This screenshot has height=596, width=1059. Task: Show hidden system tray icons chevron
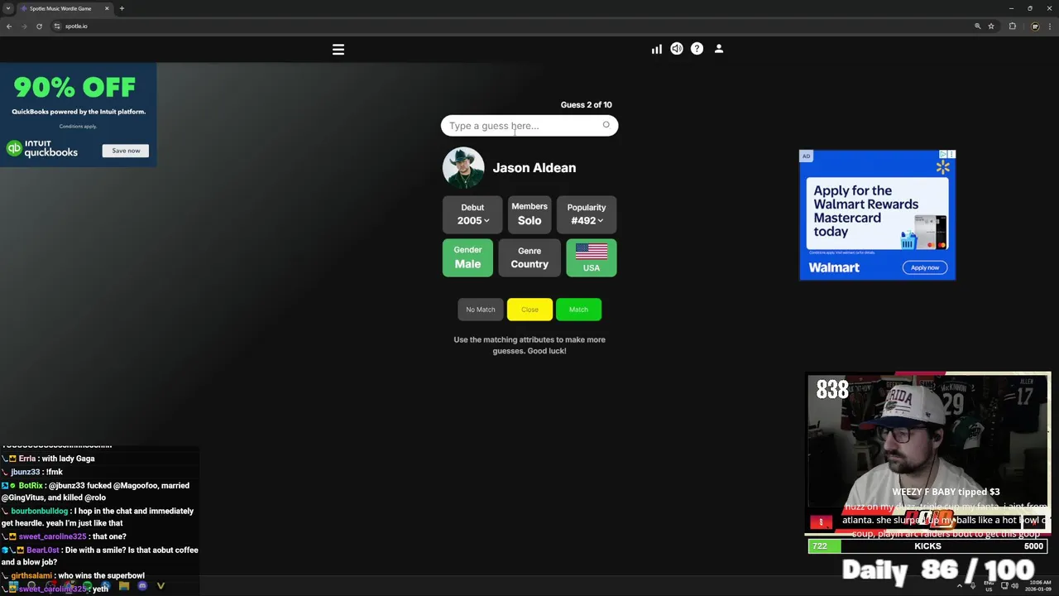960,586
